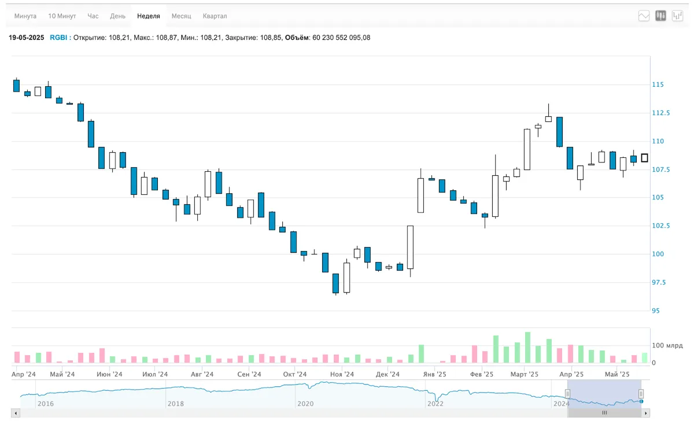
Task: Click the 112.5 price axis label
Action: (661, 113)
